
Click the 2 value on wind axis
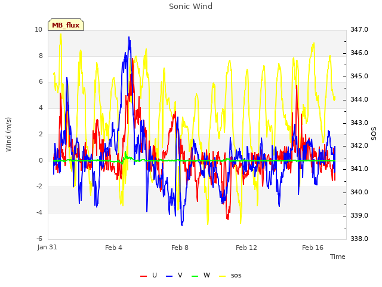(41, 134)
